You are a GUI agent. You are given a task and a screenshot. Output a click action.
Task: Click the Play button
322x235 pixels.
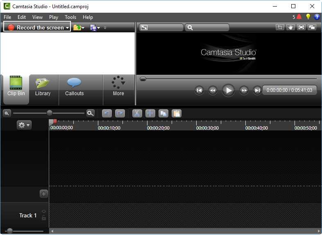228,90
